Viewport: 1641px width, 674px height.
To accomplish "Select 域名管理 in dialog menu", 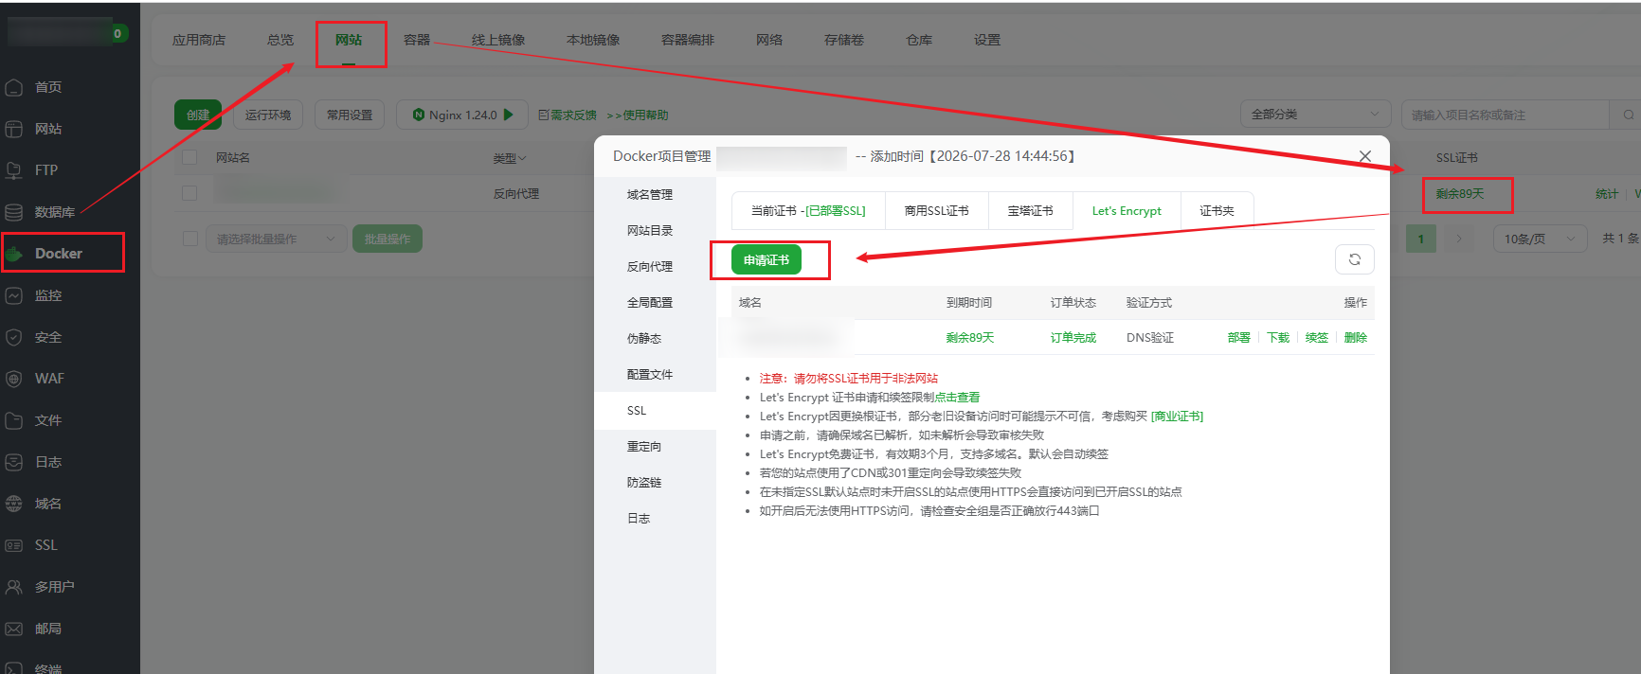I will 650,195.
